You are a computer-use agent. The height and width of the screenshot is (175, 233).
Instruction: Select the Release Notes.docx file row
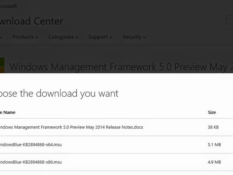click(x=116, y=127)
